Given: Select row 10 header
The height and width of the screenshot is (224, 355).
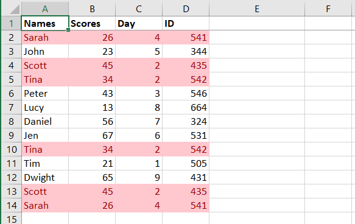Looking at the screenshot, I should click(12, 149).
